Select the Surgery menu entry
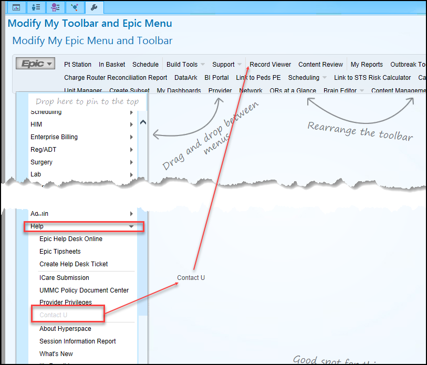Image resolution: width=427 pixels, height=365 pixels. (x=82, y=162)
